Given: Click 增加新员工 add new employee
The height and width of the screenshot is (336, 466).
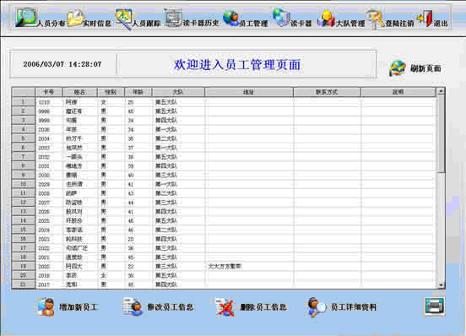Looking at the screenshot, I should [x=67, y=307].
